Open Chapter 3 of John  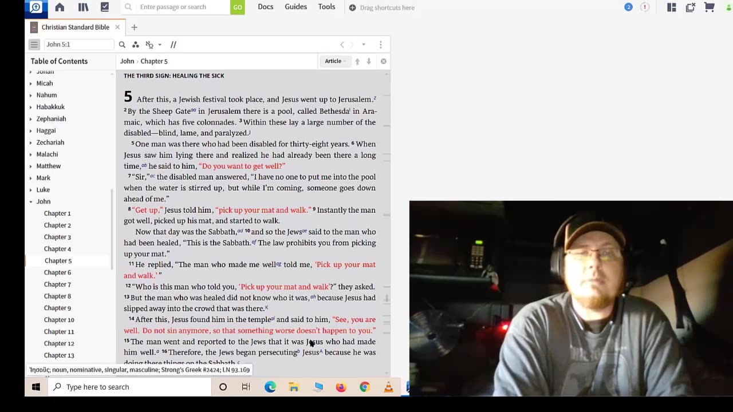(x=57, y=237)
